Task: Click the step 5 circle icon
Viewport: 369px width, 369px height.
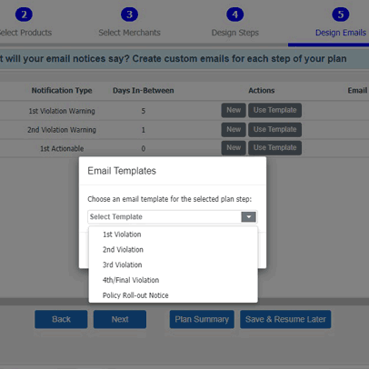Action: click(x=341, y=15)
